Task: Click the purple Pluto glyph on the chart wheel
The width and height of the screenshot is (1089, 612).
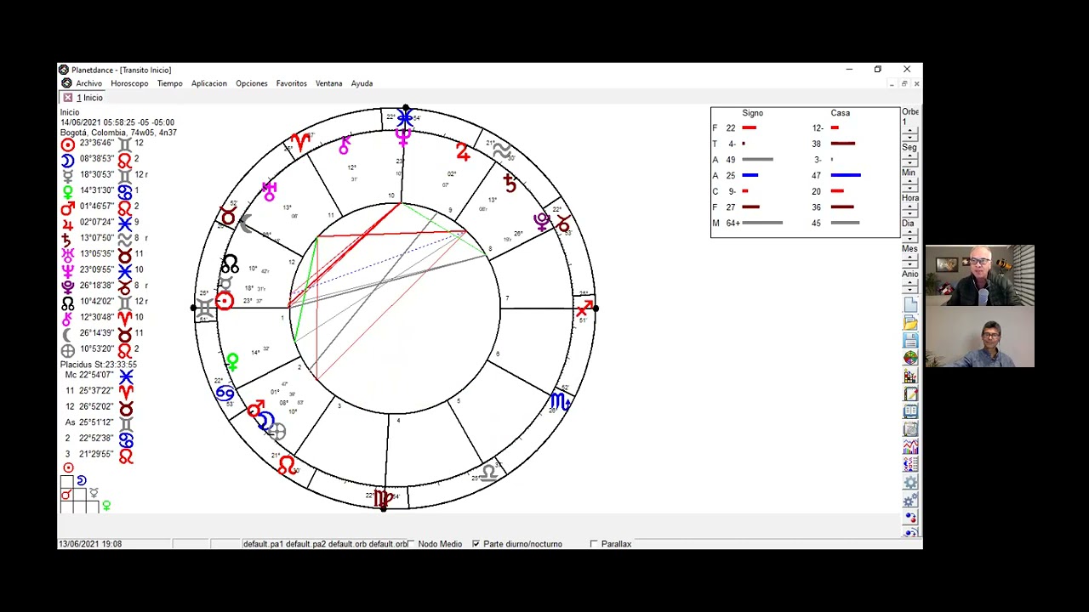Action: tap(541, 222)
